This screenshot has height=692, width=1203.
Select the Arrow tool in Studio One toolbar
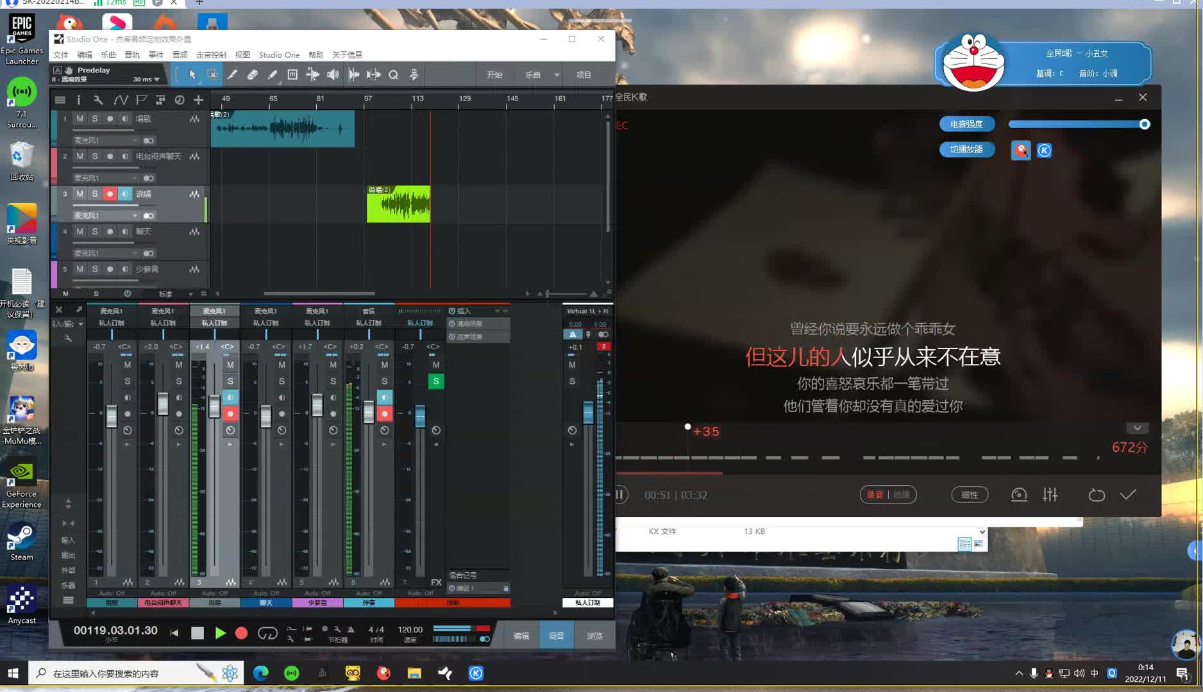tap(192, 75)
